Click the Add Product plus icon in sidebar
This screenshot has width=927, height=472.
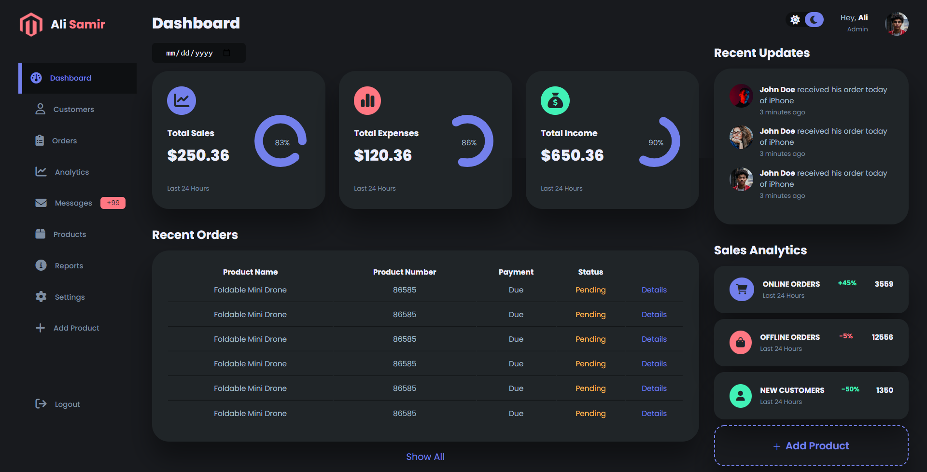pyautogui.click(x=41, y=328)
